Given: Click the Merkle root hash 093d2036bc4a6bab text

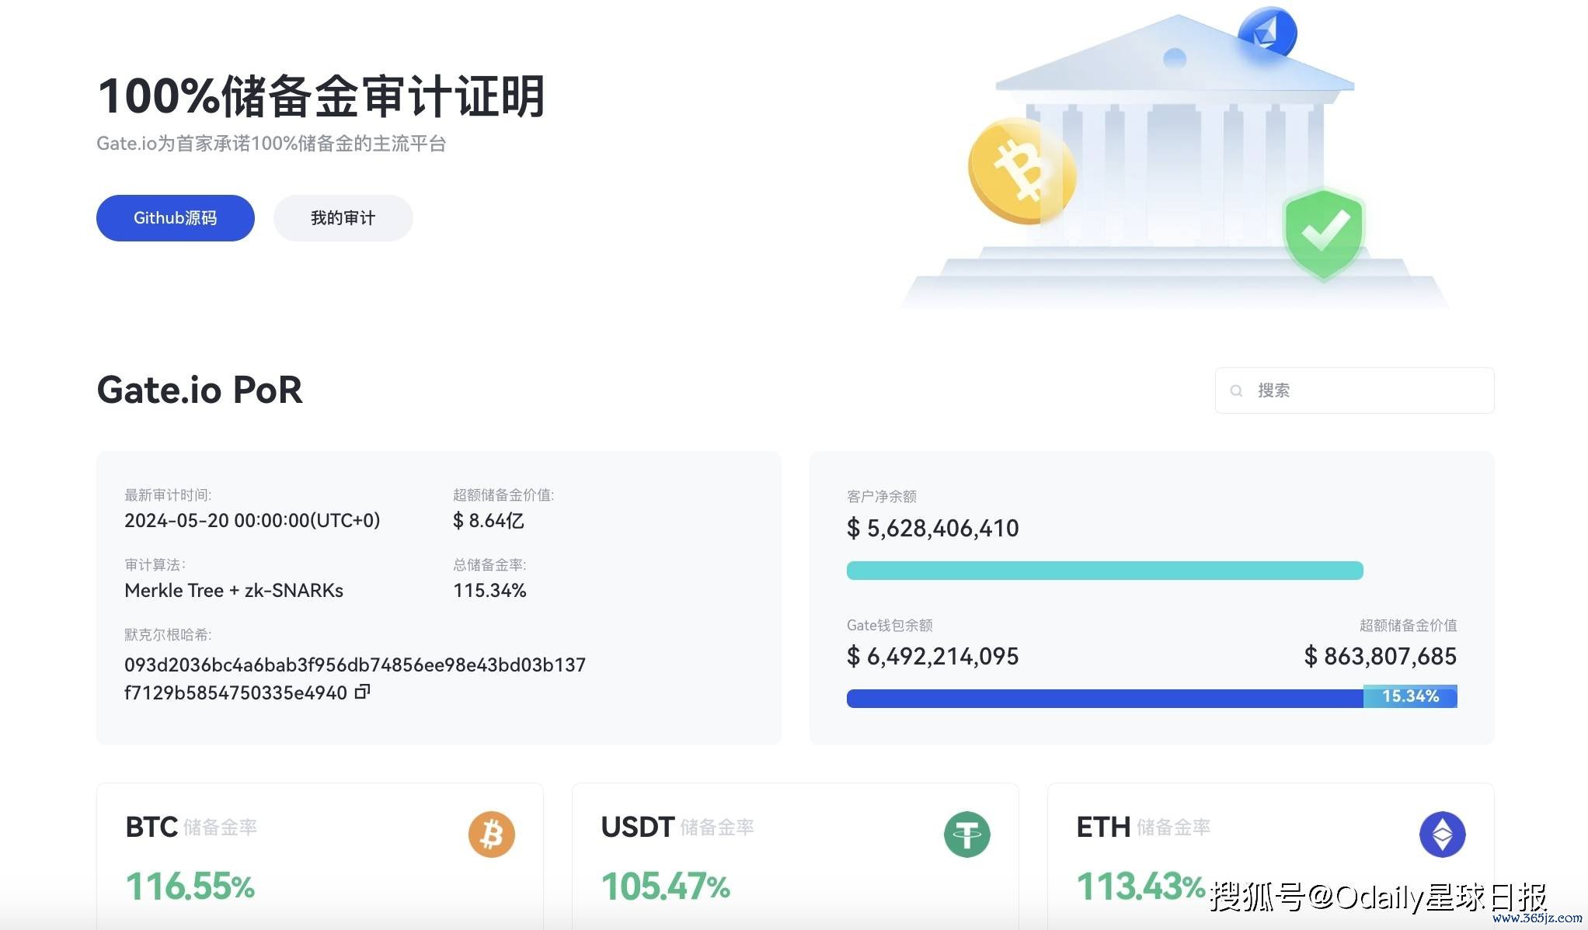Looking at the screenshot, I should tap(355, 678).
